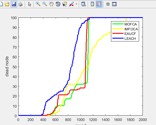Click the y-axis tick label 90

pos(15,27)
